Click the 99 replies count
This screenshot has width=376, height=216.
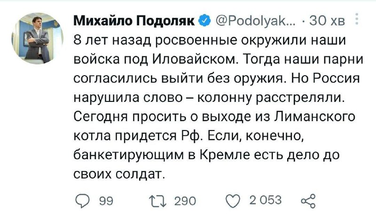[x=106, y=201]
